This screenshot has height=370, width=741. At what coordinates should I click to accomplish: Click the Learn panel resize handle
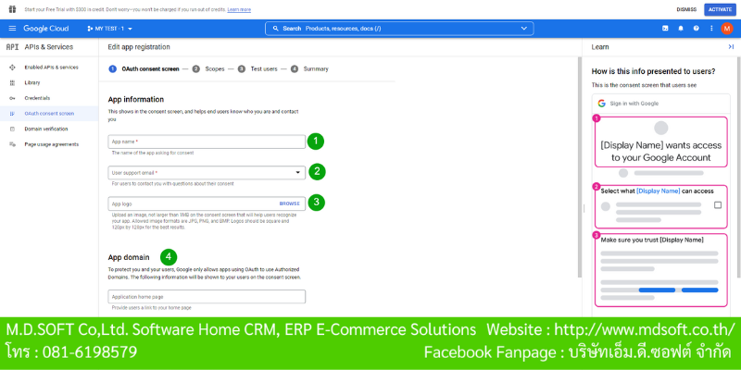584,208
